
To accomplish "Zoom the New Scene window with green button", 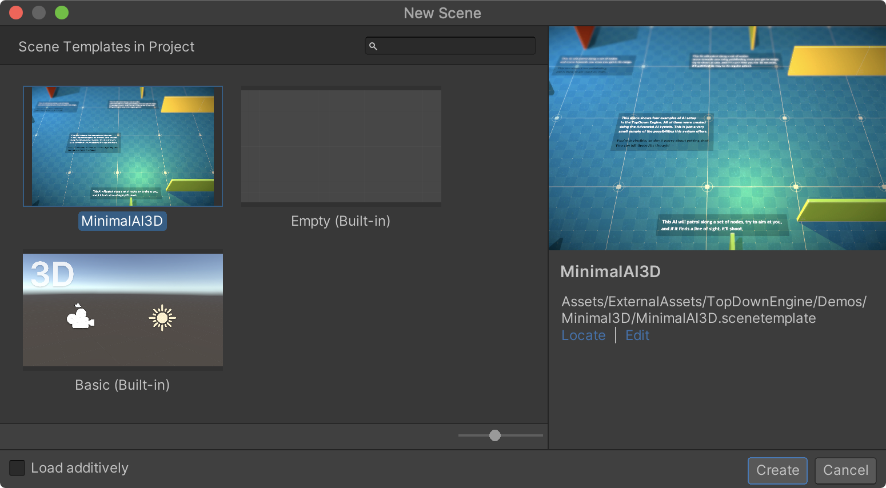I will pos(62,13).
